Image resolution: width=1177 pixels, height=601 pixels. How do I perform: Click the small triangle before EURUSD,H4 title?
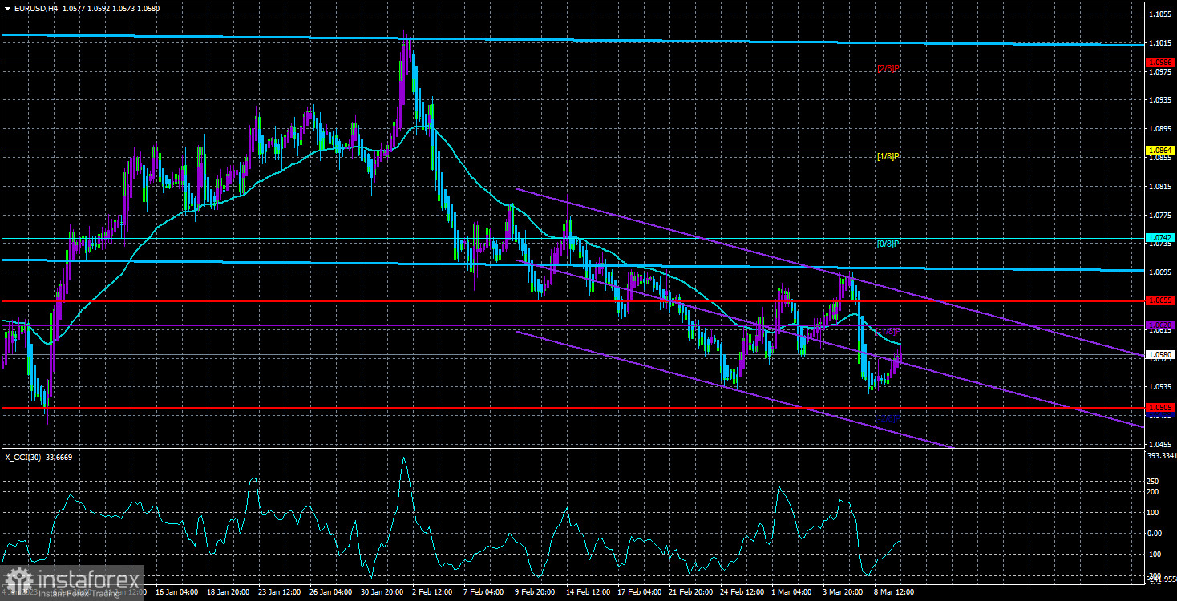[x=6, y=8]
